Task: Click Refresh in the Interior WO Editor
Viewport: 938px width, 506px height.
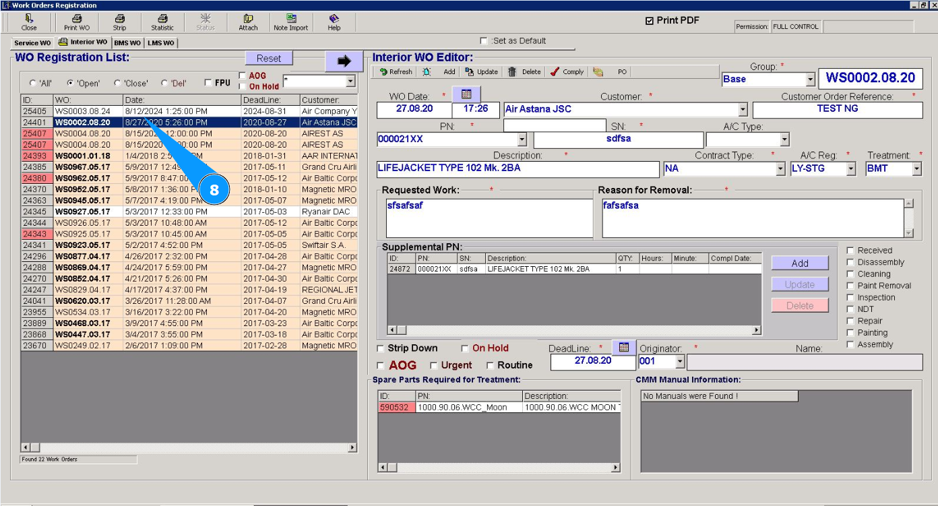Action: point(396,71)
